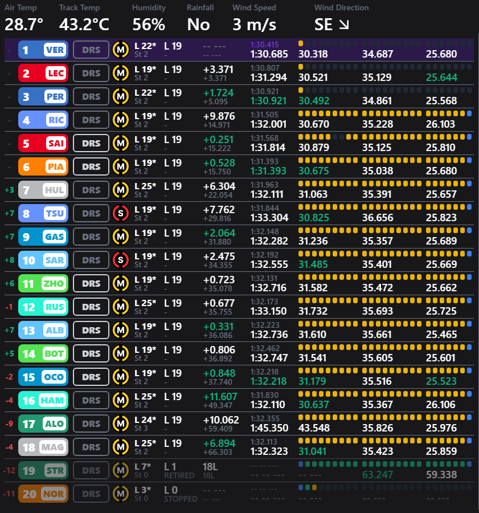Select the position 4 RIC driver badge

43,120
